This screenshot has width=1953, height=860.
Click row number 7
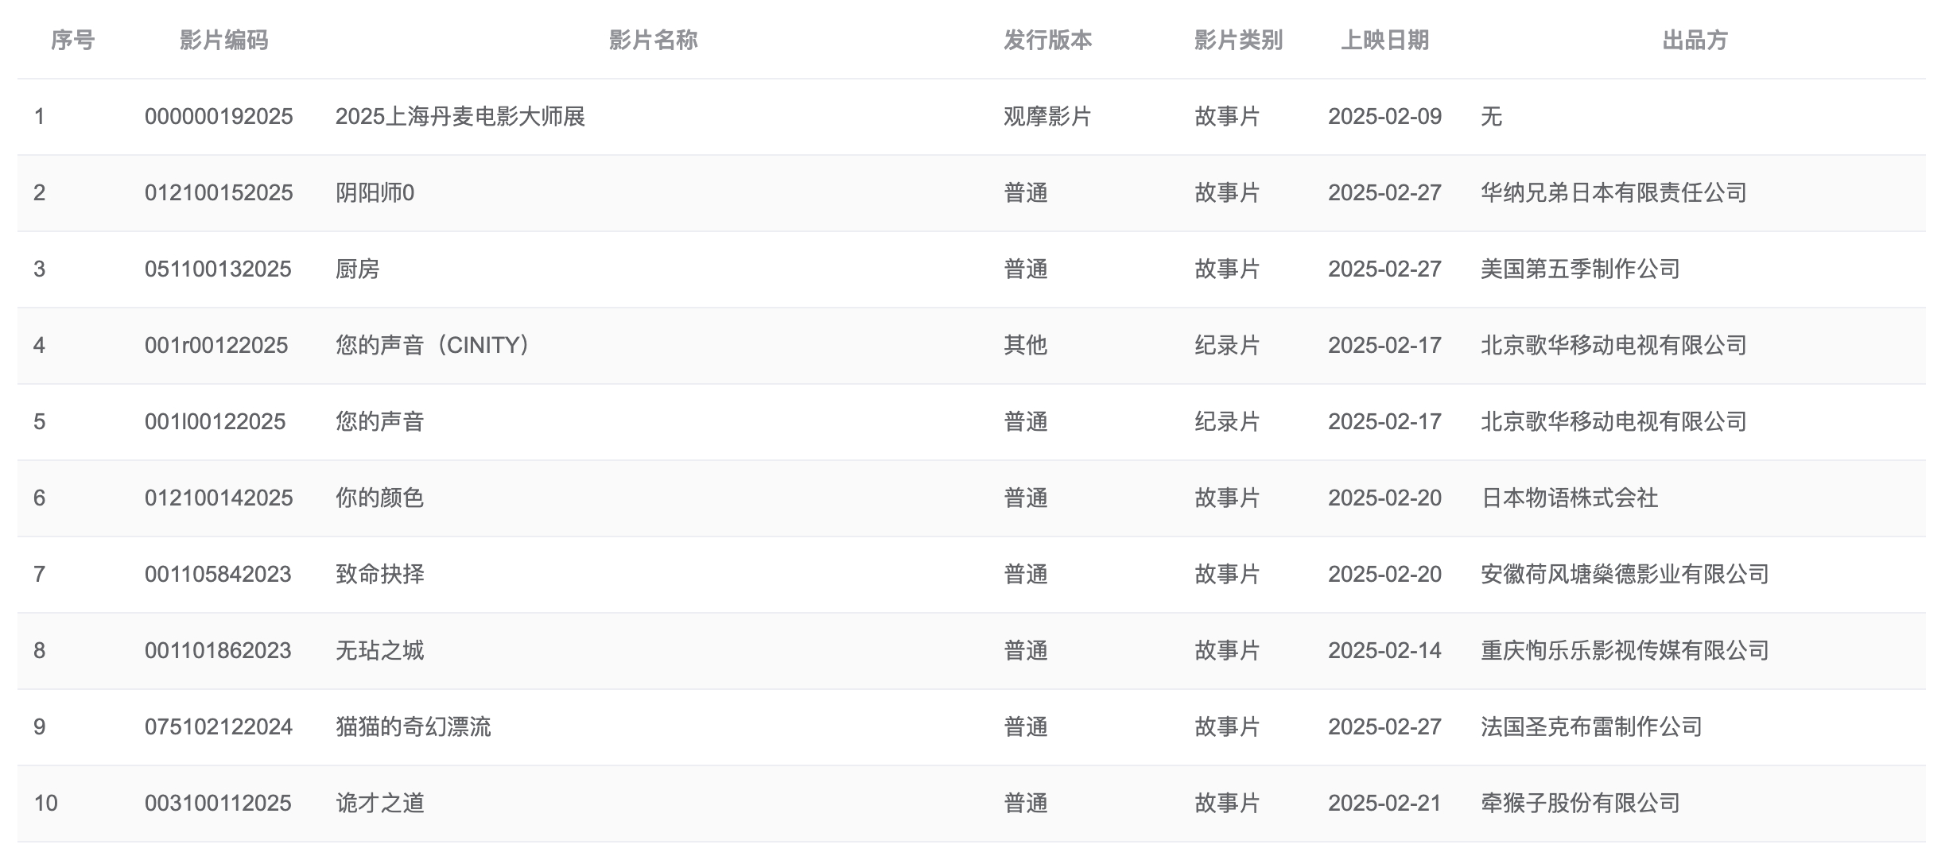(39, 575)
